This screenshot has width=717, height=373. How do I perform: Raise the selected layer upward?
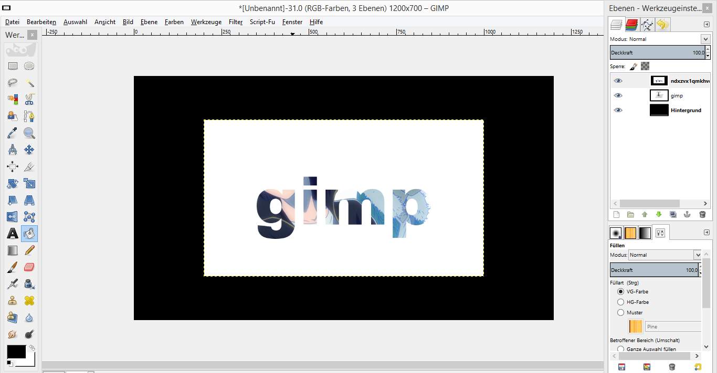point(644,214)
